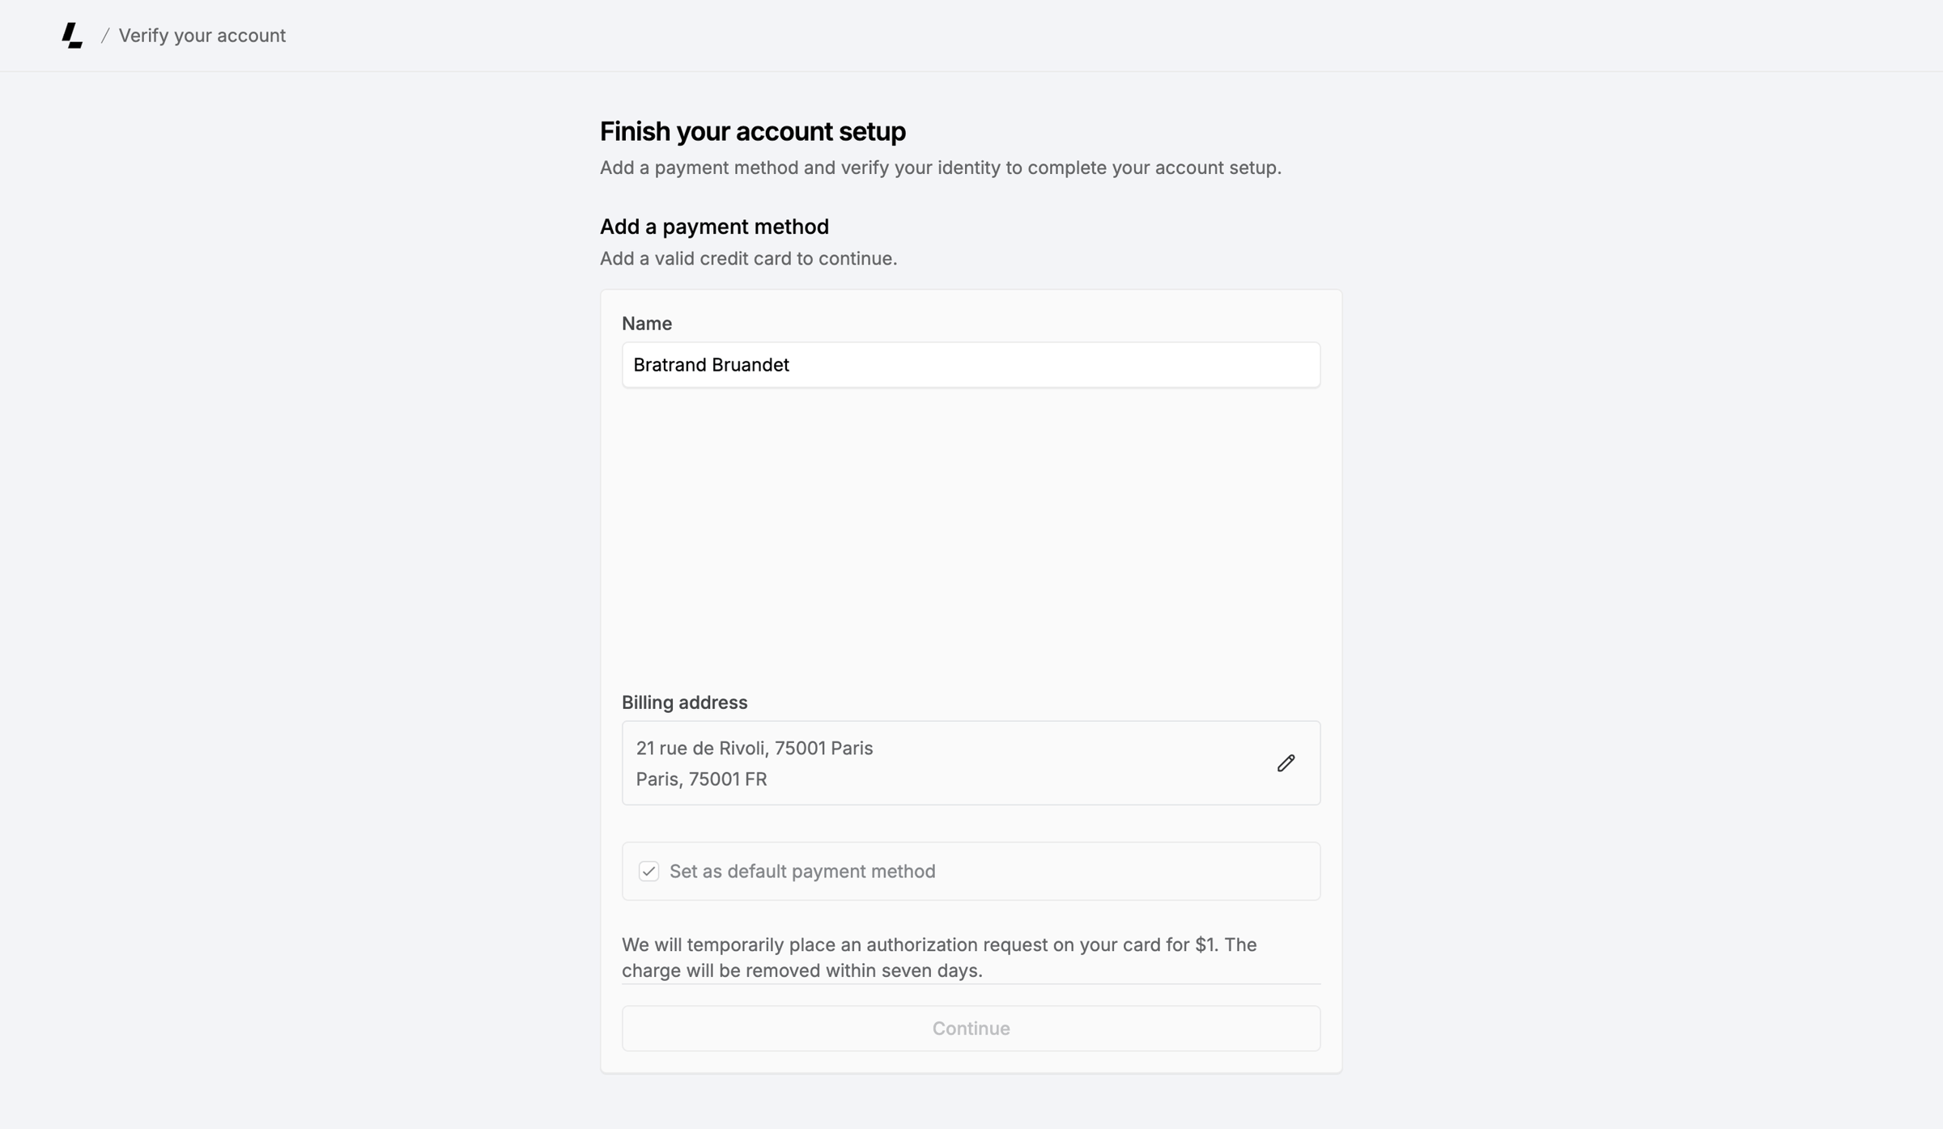
Task: Click the Bratrand Bruandet name text
Action: tap(711, 365)
